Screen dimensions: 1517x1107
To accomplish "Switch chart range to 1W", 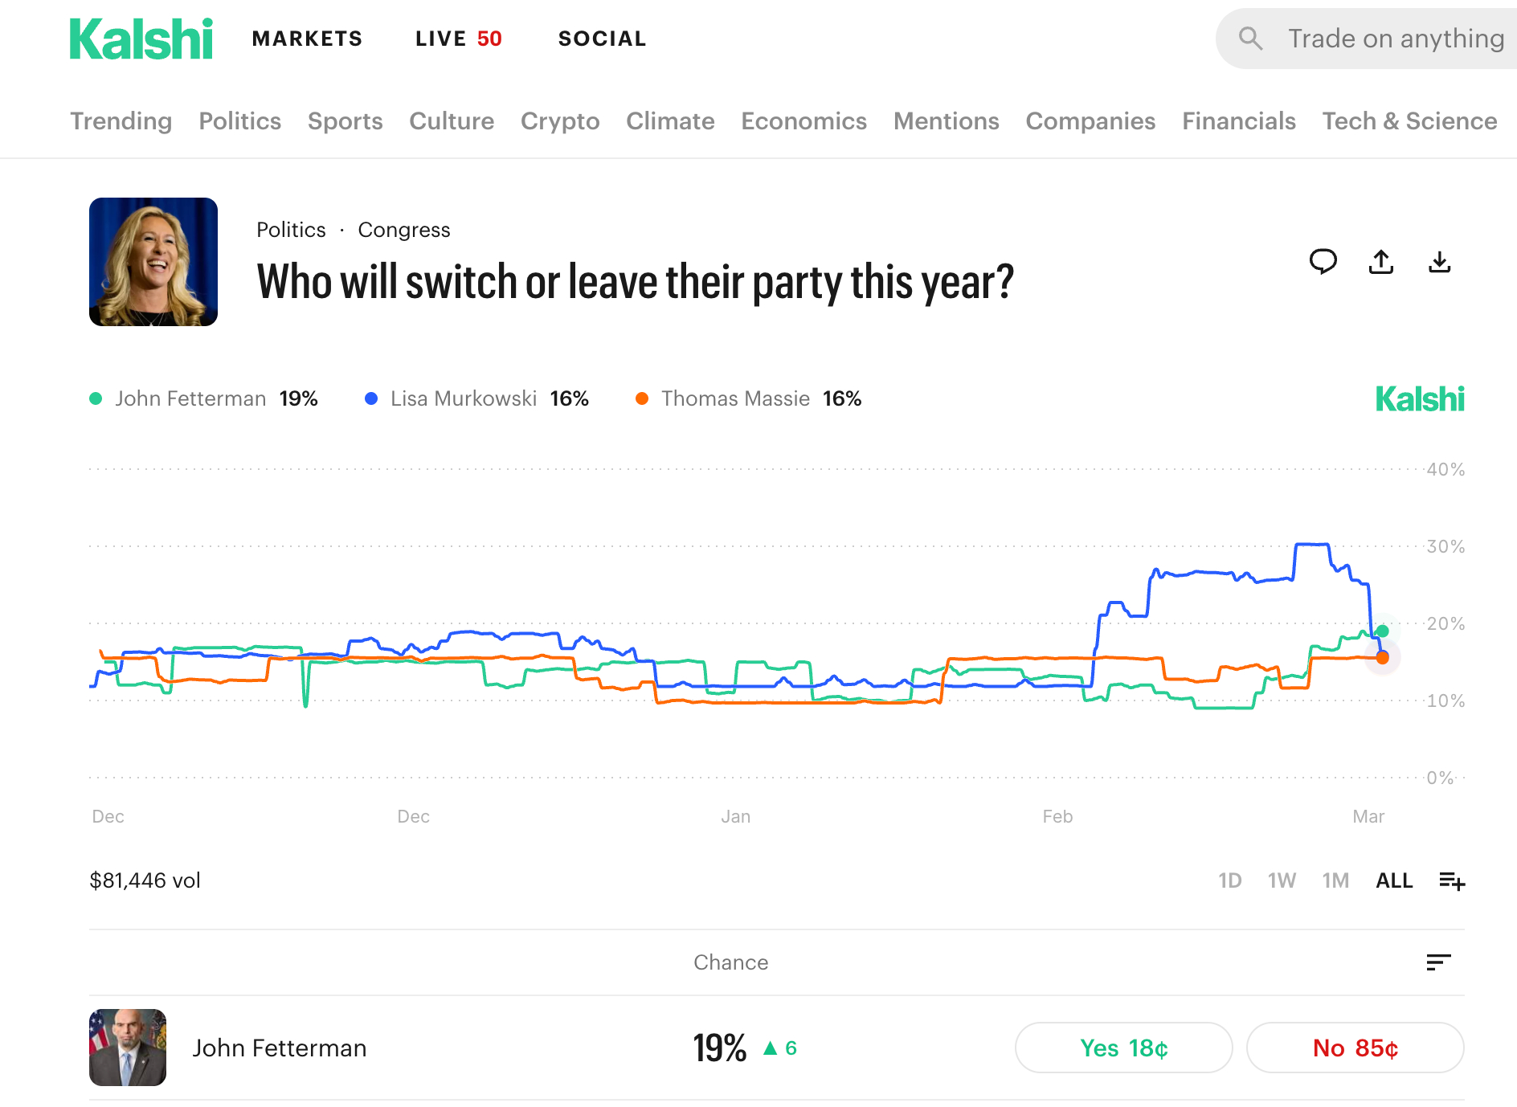I will pyautogui.click(x=1282, y=881).
